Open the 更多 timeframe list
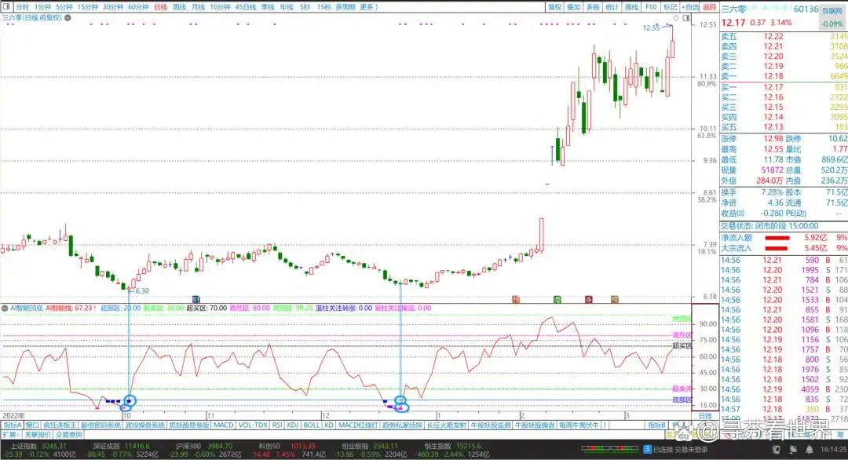 pos(368,7)
